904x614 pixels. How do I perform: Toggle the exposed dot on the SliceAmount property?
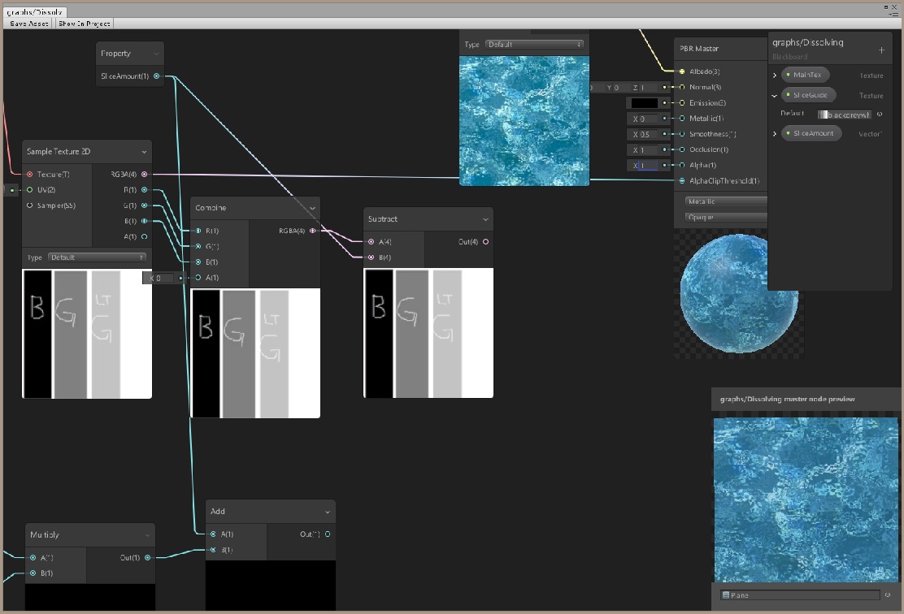coord(788,133)
